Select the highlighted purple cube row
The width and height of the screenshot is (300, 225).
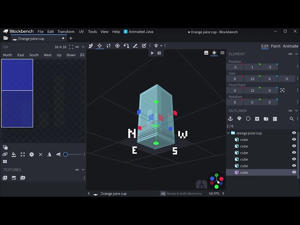(262, 172)
